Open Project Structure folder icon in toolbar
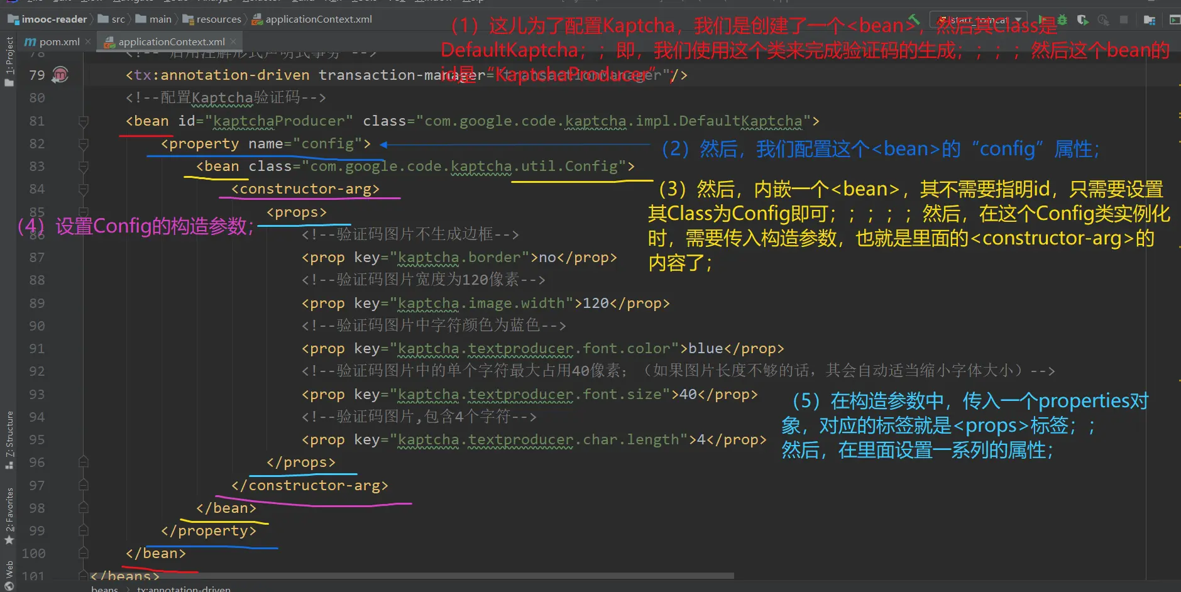The width and height of the screenshot is (1181, 592). coord(1149,20)
